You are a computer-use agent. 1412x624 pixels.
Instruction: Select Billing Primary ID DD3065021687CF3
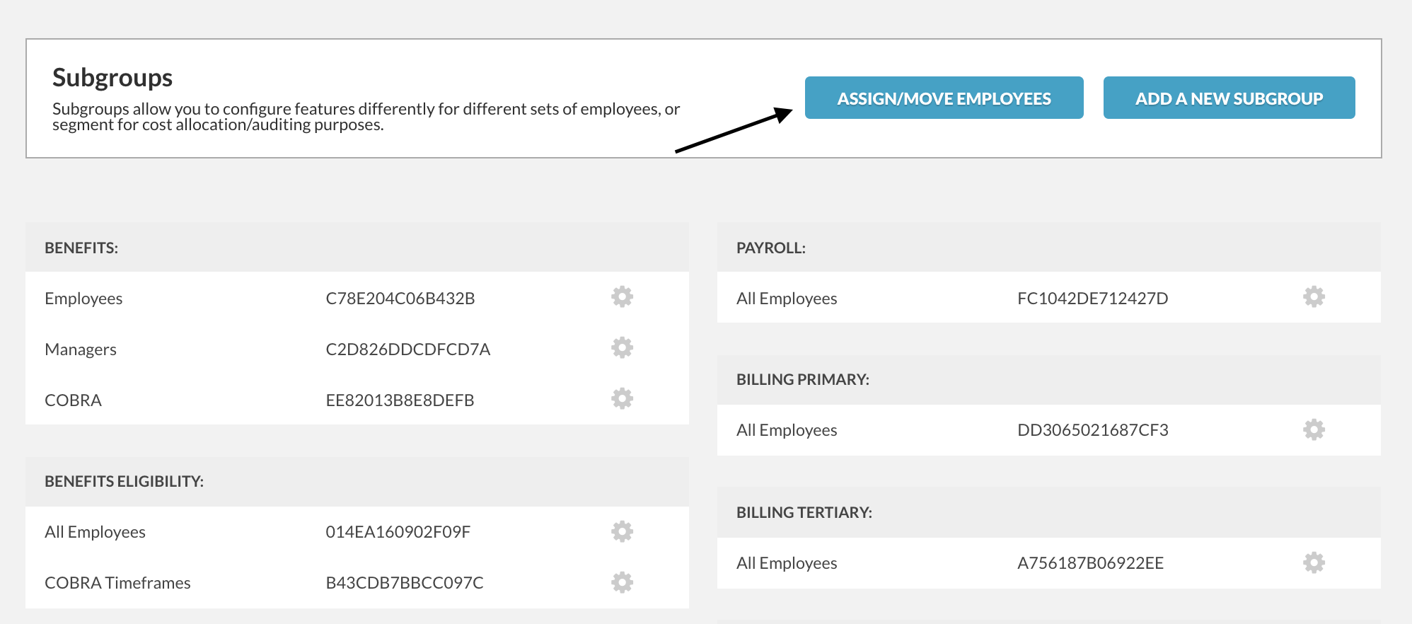click(x=1092, y=430)
